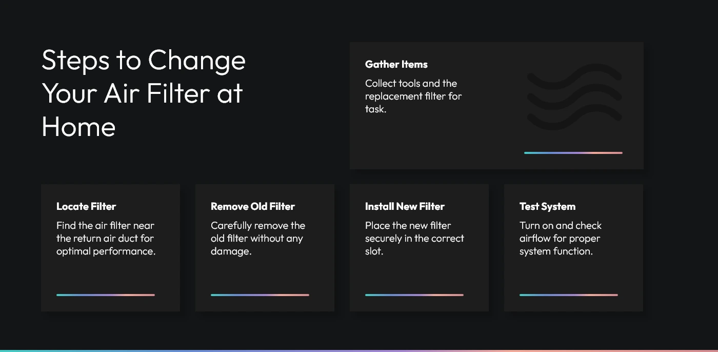Click the gradient line at page bottom
Viewport: 718px width, 352px height.
[359, 350]
